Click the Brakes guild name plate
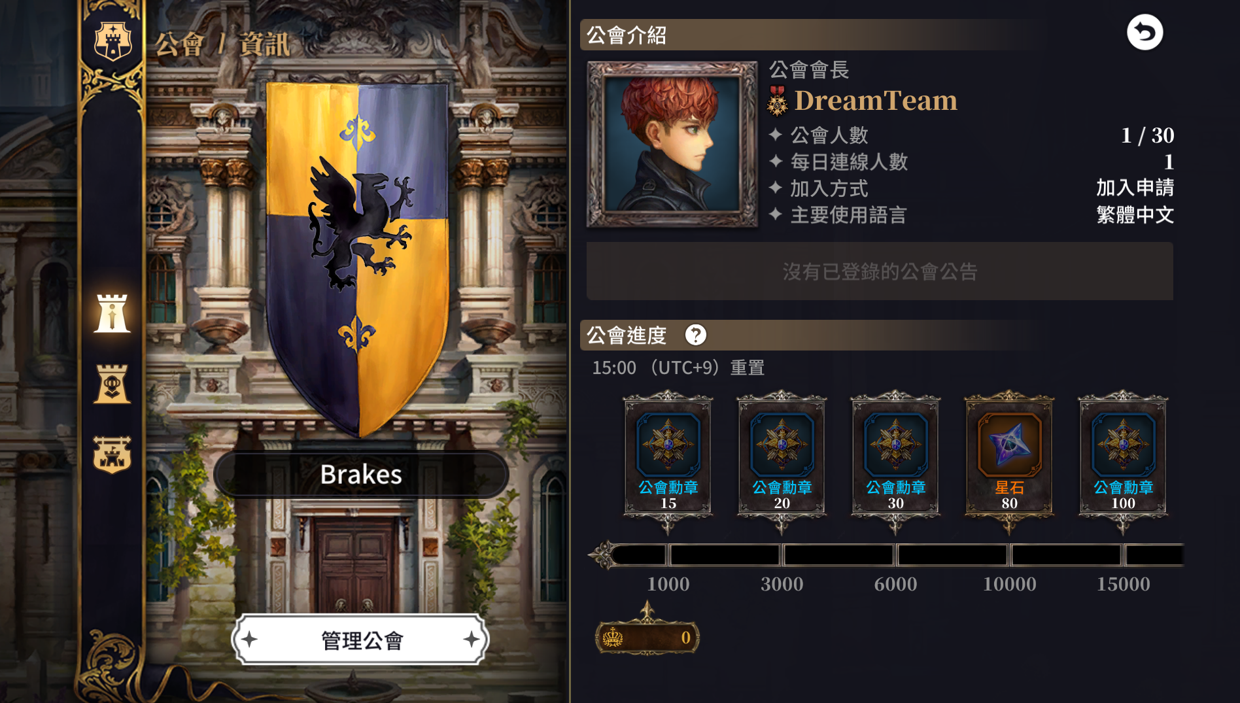The height and width of the screenshot is (703, 1240). click(361, 474)
